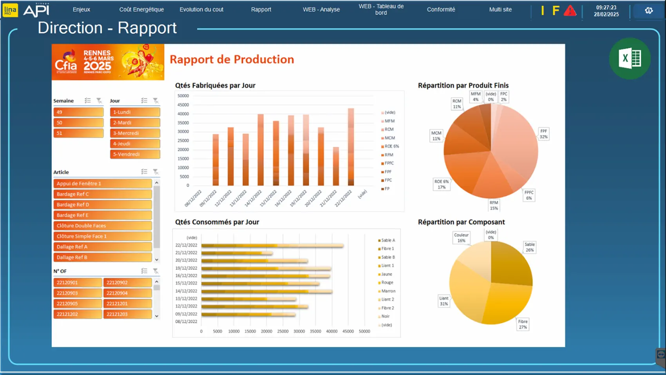Switch to the Conformité menu
The height and width of the screenshot is (375, 666).
pyautogui.click(x=441, y=9)
